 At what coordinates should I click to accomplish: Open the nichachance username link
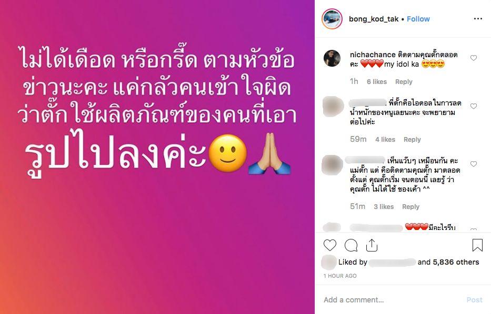click(373, 55)
